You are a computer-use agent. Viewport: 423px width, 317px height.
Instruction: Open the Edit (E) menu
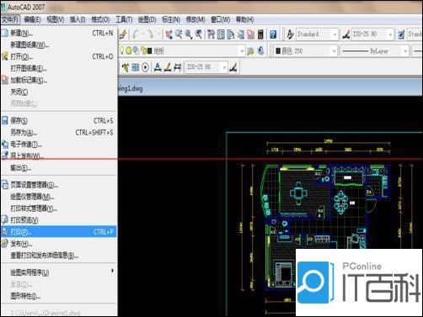(x=33, y=19)
